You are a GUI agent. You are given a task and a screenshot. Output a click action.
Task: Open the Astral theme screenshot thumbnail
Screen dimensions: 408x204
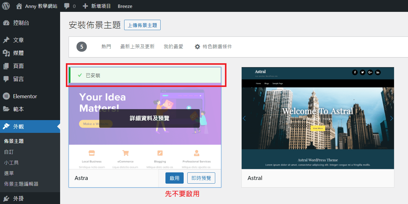tap(318, 118)
